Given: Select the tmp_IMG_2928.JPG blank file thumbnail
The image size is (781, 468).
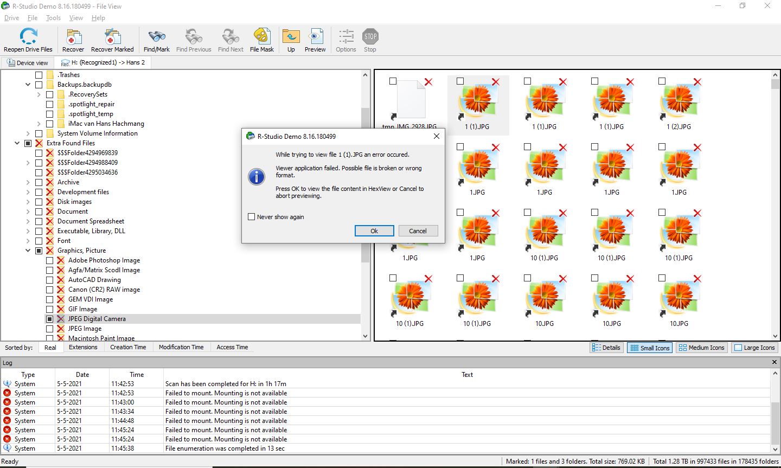Looking at the screenshot, I should [410, 99].
